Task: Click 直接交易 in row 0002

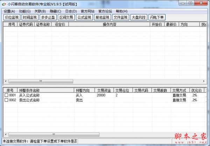Action: click(179, 100)
